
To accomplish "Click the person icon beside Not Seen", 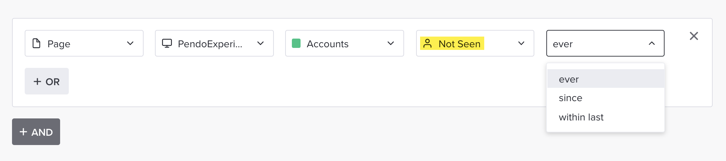I will point(427,44).
